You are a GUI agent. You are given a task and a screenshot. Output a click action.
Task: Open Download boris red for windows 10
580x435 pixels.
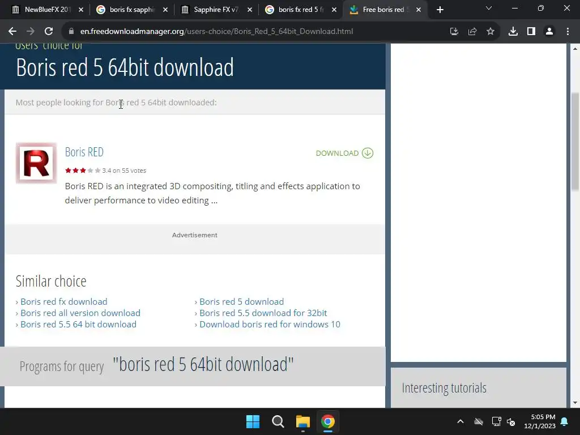pos(270,325)
